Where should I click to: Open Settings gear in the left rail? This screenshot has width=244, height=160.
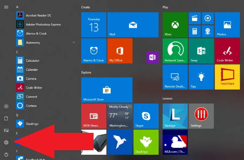tap(6, 142)
